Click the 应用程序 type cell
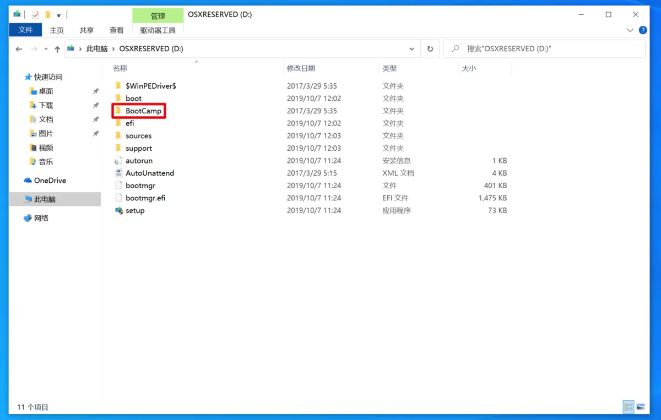Image resolution: width=661 pixels, height=420 pixels. tap(397, 210)
